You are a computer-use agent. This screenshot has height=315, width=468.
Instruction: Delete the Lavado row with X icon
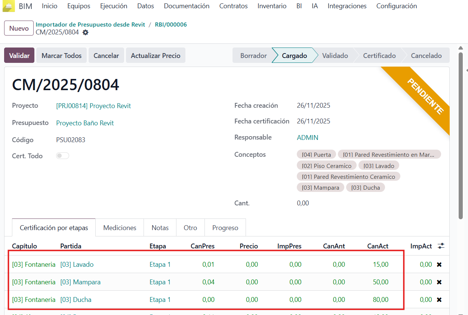[x=439, y=264]
